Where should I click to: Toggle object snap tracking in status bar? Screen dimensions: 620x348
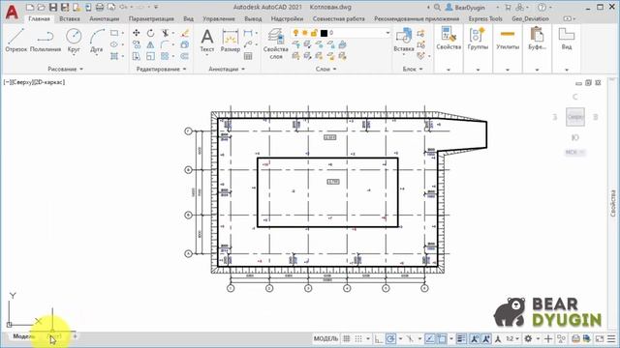[430, 338]
